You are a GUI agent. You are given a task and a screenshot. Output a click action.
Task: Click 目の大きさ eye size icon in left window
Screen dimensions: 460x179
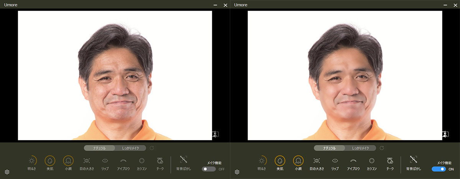(87, 161)
